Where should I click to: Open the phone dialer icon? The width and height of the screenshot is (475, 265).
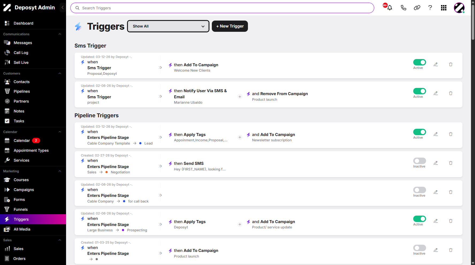(x=403, y=8)
